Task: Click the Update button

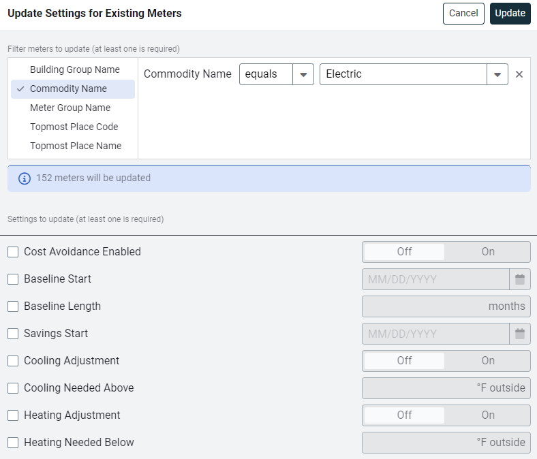Action: coord(510,14)
